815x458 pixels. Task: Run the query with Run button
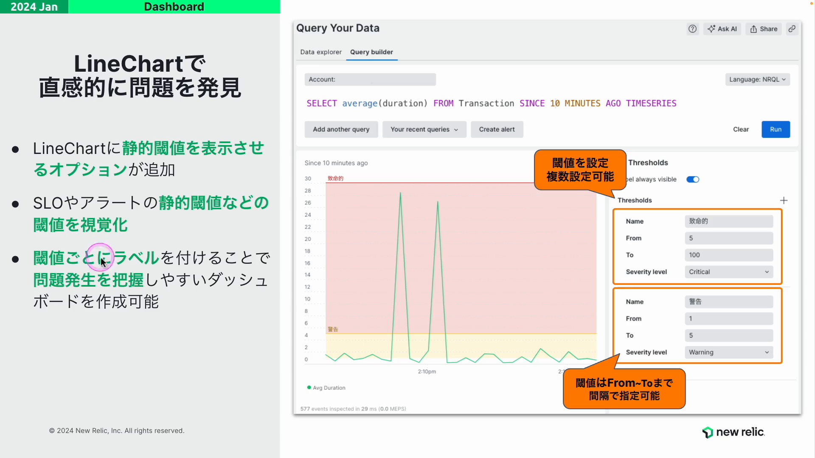pyautogui.click(x=776, y=129)
